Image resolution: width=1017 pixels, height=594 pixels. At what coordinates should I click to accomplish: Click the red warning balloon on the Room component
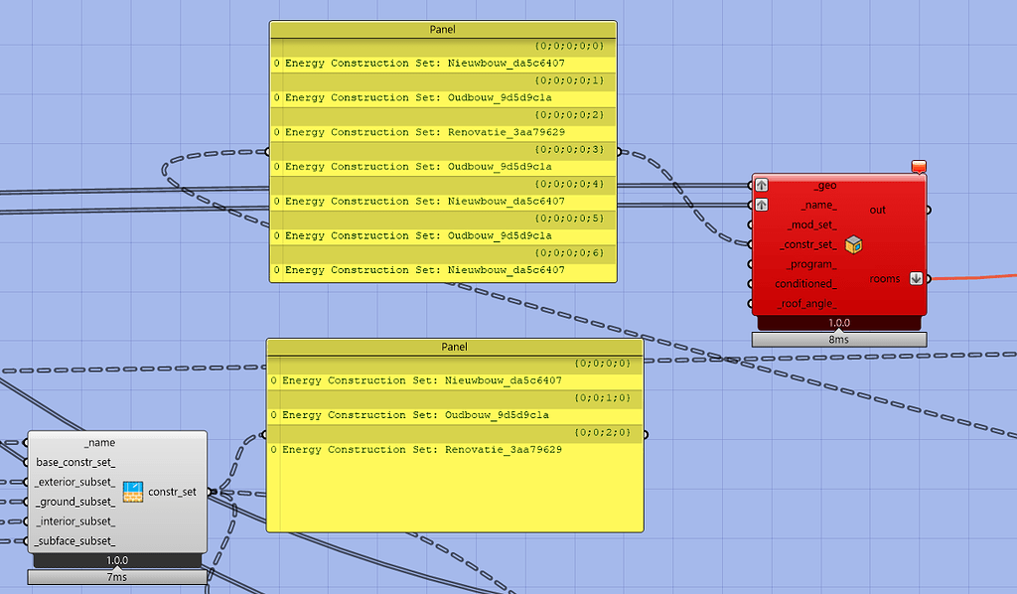pos(917,167)
